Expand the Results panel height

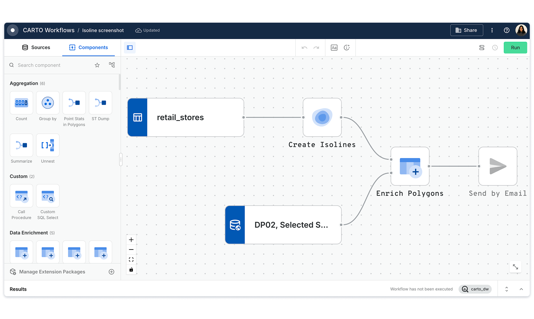point(506,289)
